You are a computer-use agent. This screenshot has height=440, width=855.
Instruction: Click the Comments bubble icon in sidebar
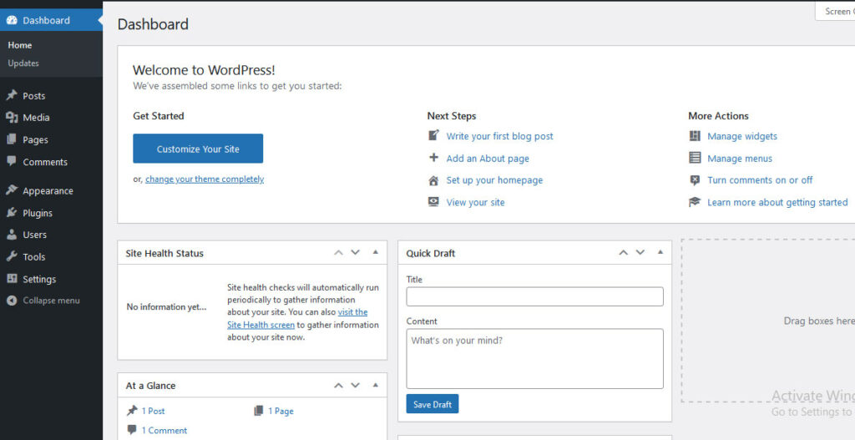point(12,161)
